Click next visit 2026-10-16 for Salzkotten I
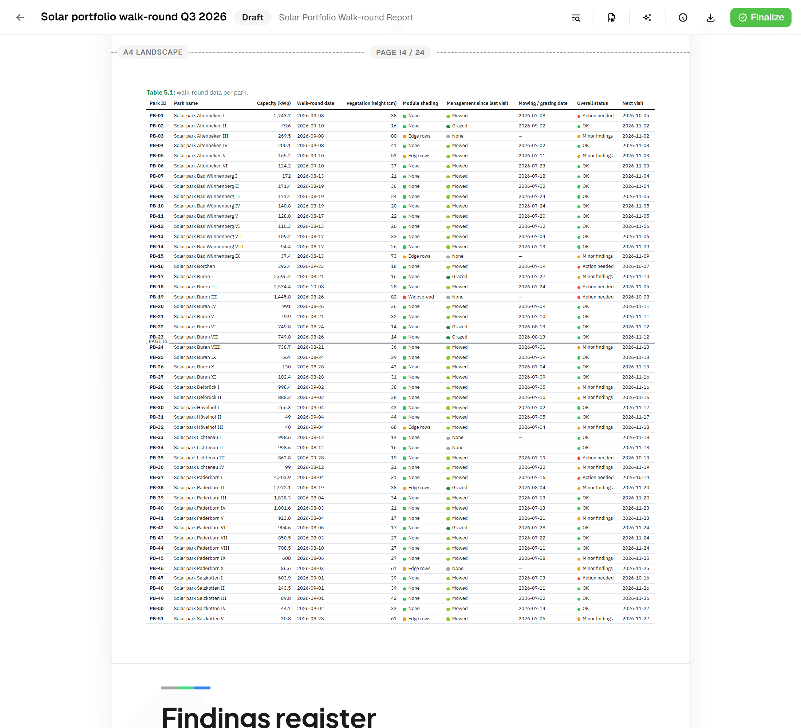Image resolution: width=801 pixels, height=728 pixels. tap(635, 578)
